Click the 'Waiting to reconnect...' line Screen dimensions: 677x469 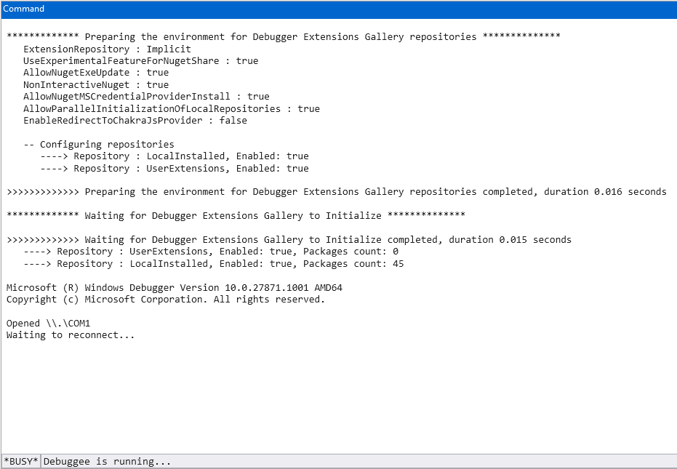click(x=71, y=335)
